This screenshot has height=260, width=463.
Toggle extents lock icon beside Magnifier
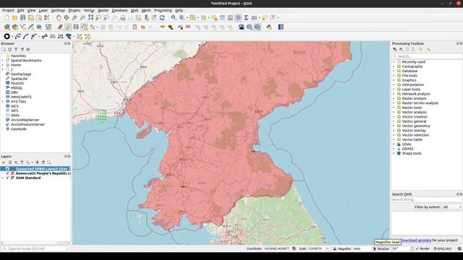coord(334,248)
